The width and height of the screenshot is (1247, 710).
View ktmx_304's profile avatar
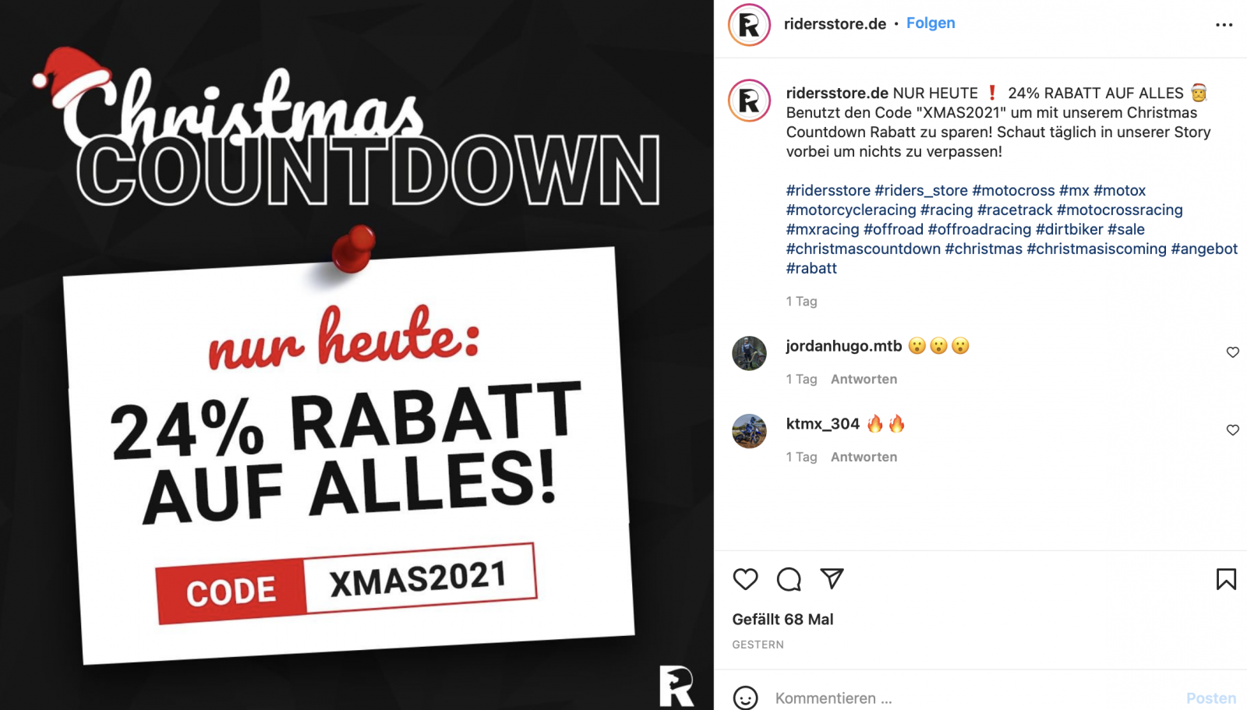pos(749,431)
